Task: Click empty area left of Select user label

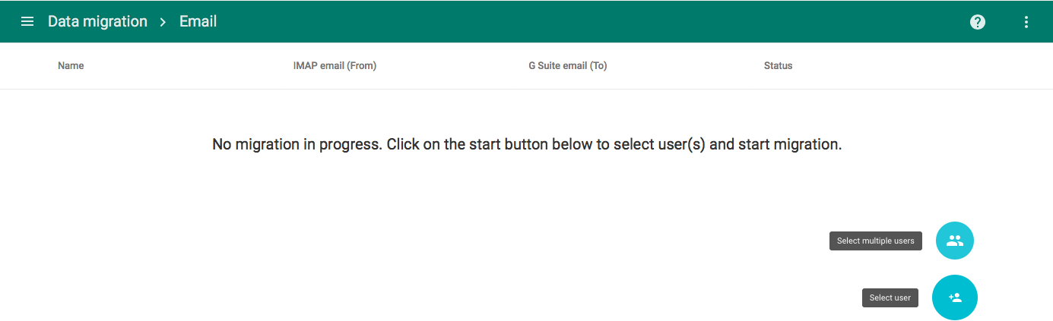Action: tap(684, 297)
